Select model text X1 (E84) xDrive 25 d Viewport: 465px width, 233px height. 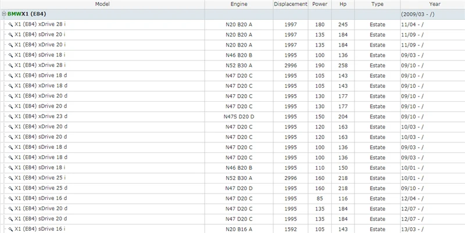tap(41, 188)
